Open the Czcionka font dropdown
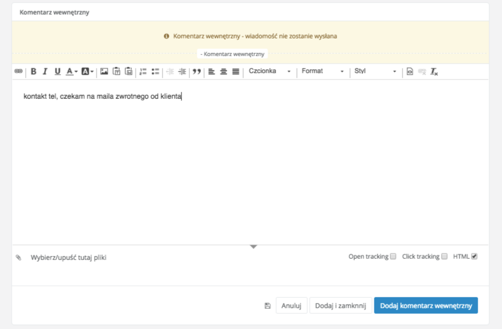 (269, 71)
